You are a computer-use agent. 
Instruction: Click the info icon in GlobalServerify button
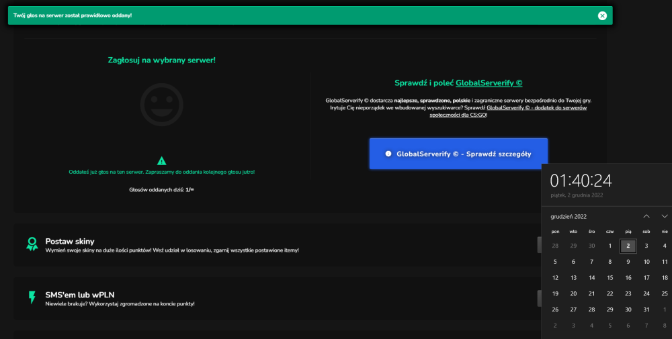point(388,154)
